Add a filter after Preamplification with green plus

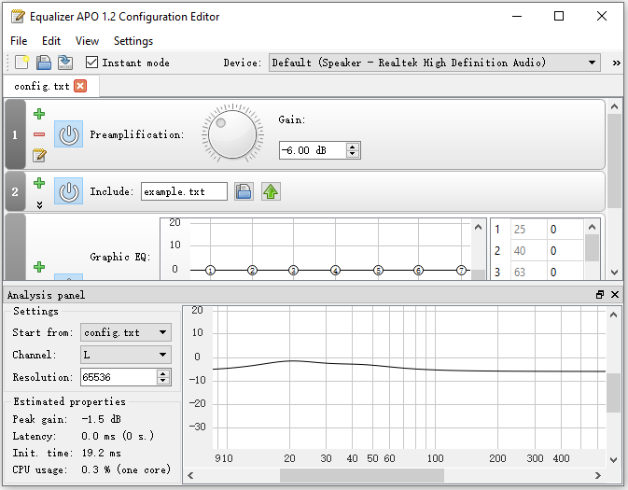39,114
